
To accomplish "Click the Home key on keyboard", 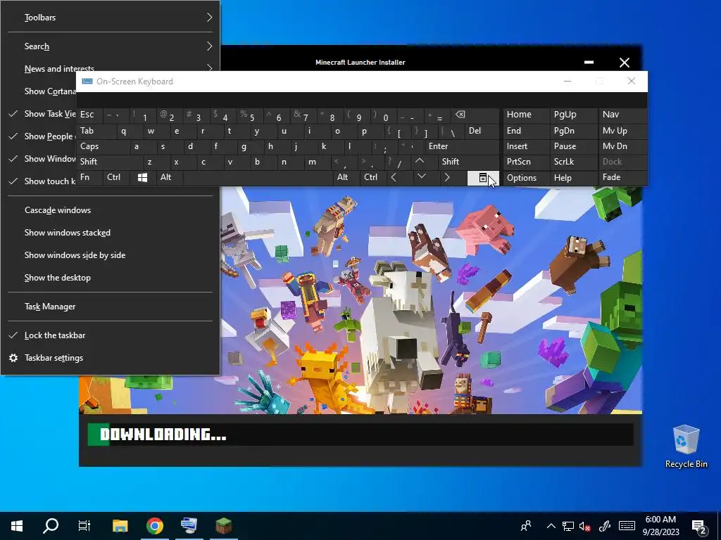I will [x=526, y=115].
